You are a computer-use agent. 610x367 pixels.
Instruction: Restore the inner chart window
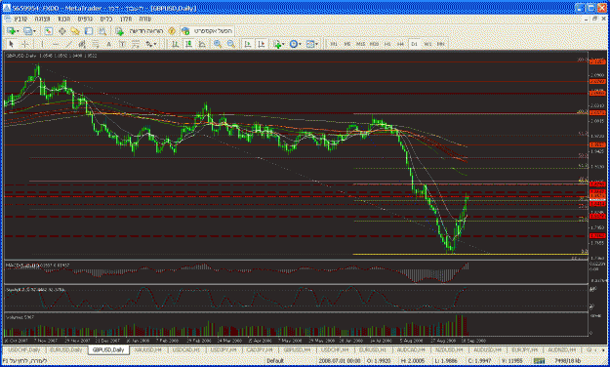594,19
